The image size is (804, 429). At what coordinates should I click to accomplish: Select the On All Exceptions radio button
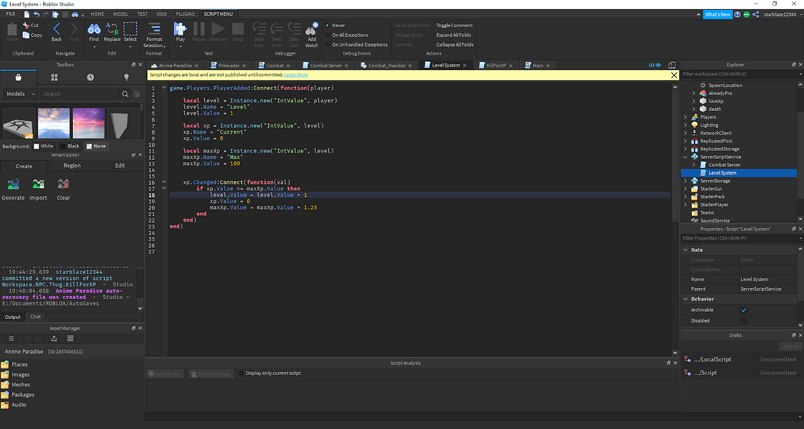coord(329,35)
